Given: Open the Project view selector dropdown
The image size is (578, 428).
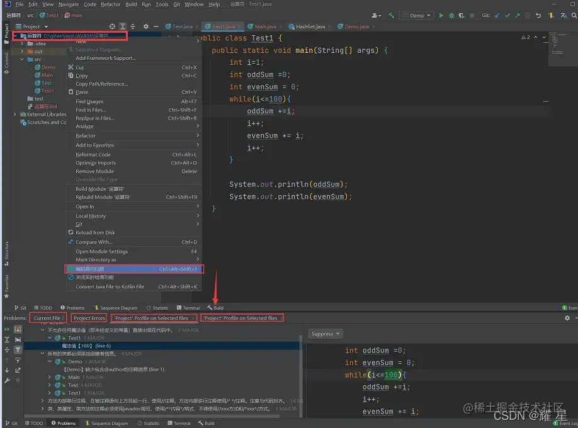Looking at the screenshot, I should coord(31,26).
